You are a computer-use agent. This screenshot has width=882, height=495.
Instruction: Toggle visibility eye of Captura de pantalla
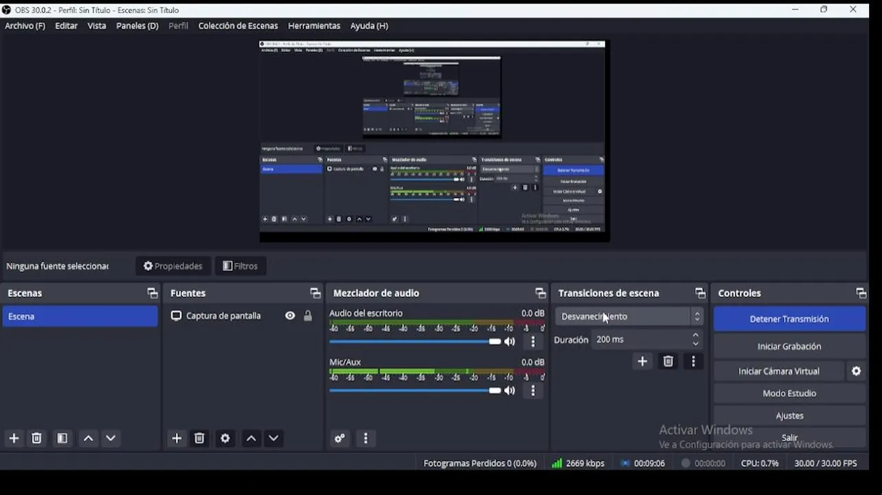click(290, 316)
